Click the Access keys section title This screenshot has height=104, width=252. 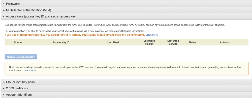click(41, 16)
